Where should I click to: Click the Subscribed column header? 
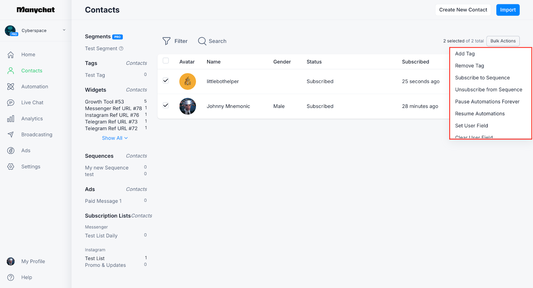(x=415, y=62)
